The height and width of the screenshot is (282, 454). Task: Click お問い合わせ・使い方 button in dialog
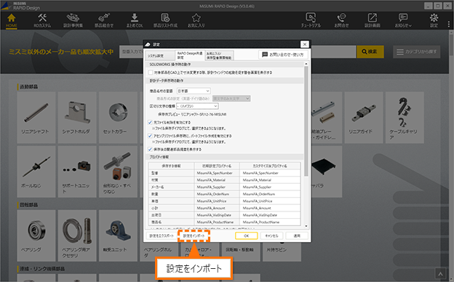point(284,55)
